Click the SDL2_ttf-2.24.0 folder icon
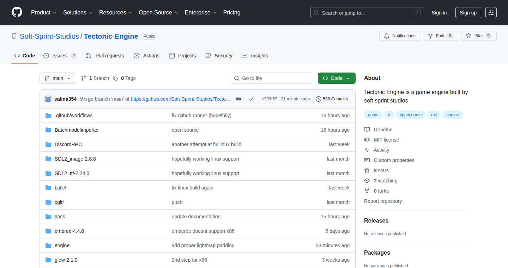The image size is (508, 268). pyautogui.click(x=48, y=173)
